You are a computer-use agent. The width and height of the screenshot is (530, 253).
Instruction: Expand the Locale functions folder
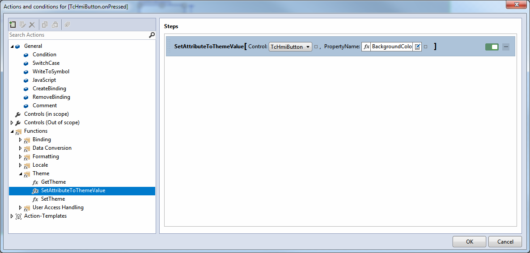pyautogui.click(x=20, y=165)
